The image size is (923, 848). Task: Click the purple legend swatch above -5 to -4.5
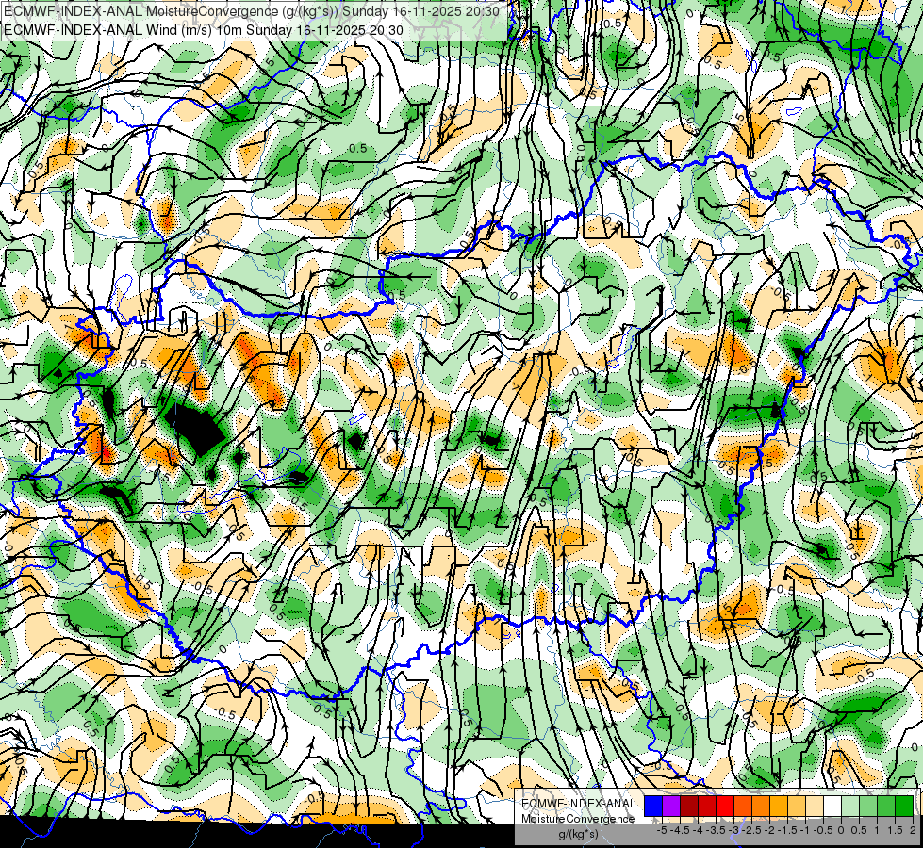click(x=671, y=807)
